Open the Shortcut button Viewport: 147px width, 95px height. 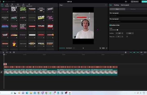tap(135, 2)
